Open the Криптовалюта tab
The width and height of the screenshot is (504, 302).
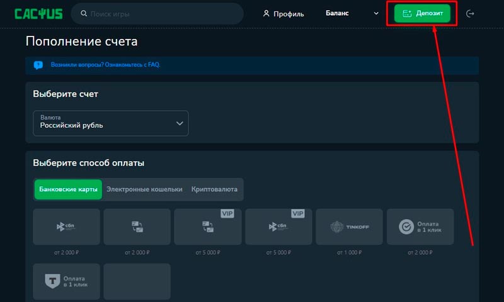[214, 189]
